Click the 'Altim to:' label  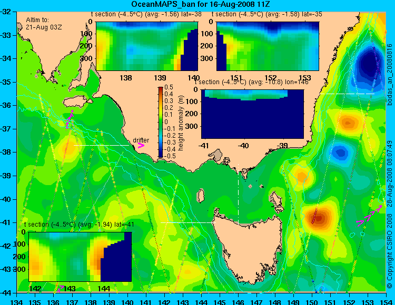tap(37, 20)
